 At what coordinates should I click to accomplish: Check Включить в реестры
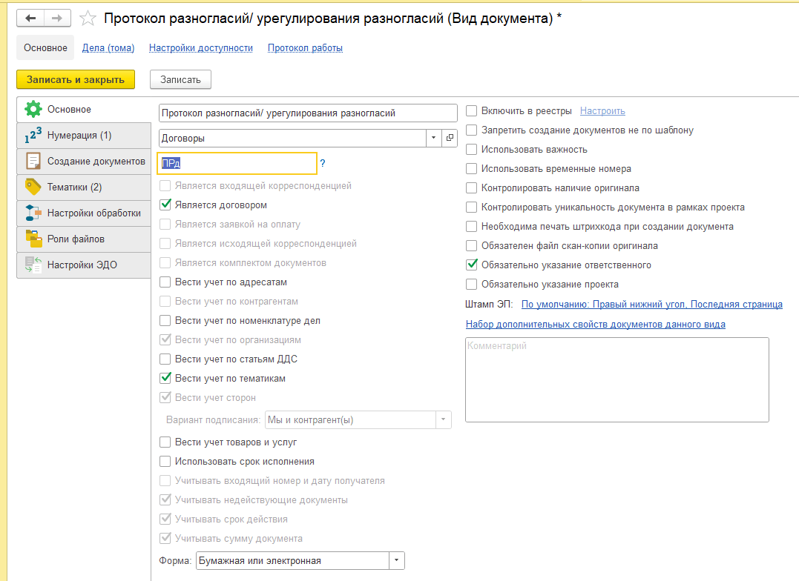click(x=471, y=110)
